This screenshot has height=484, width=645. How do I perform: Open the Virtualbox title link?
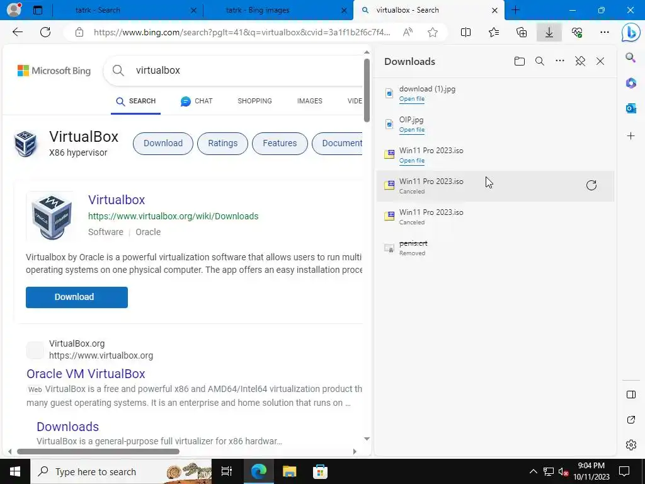click(117, 200)
